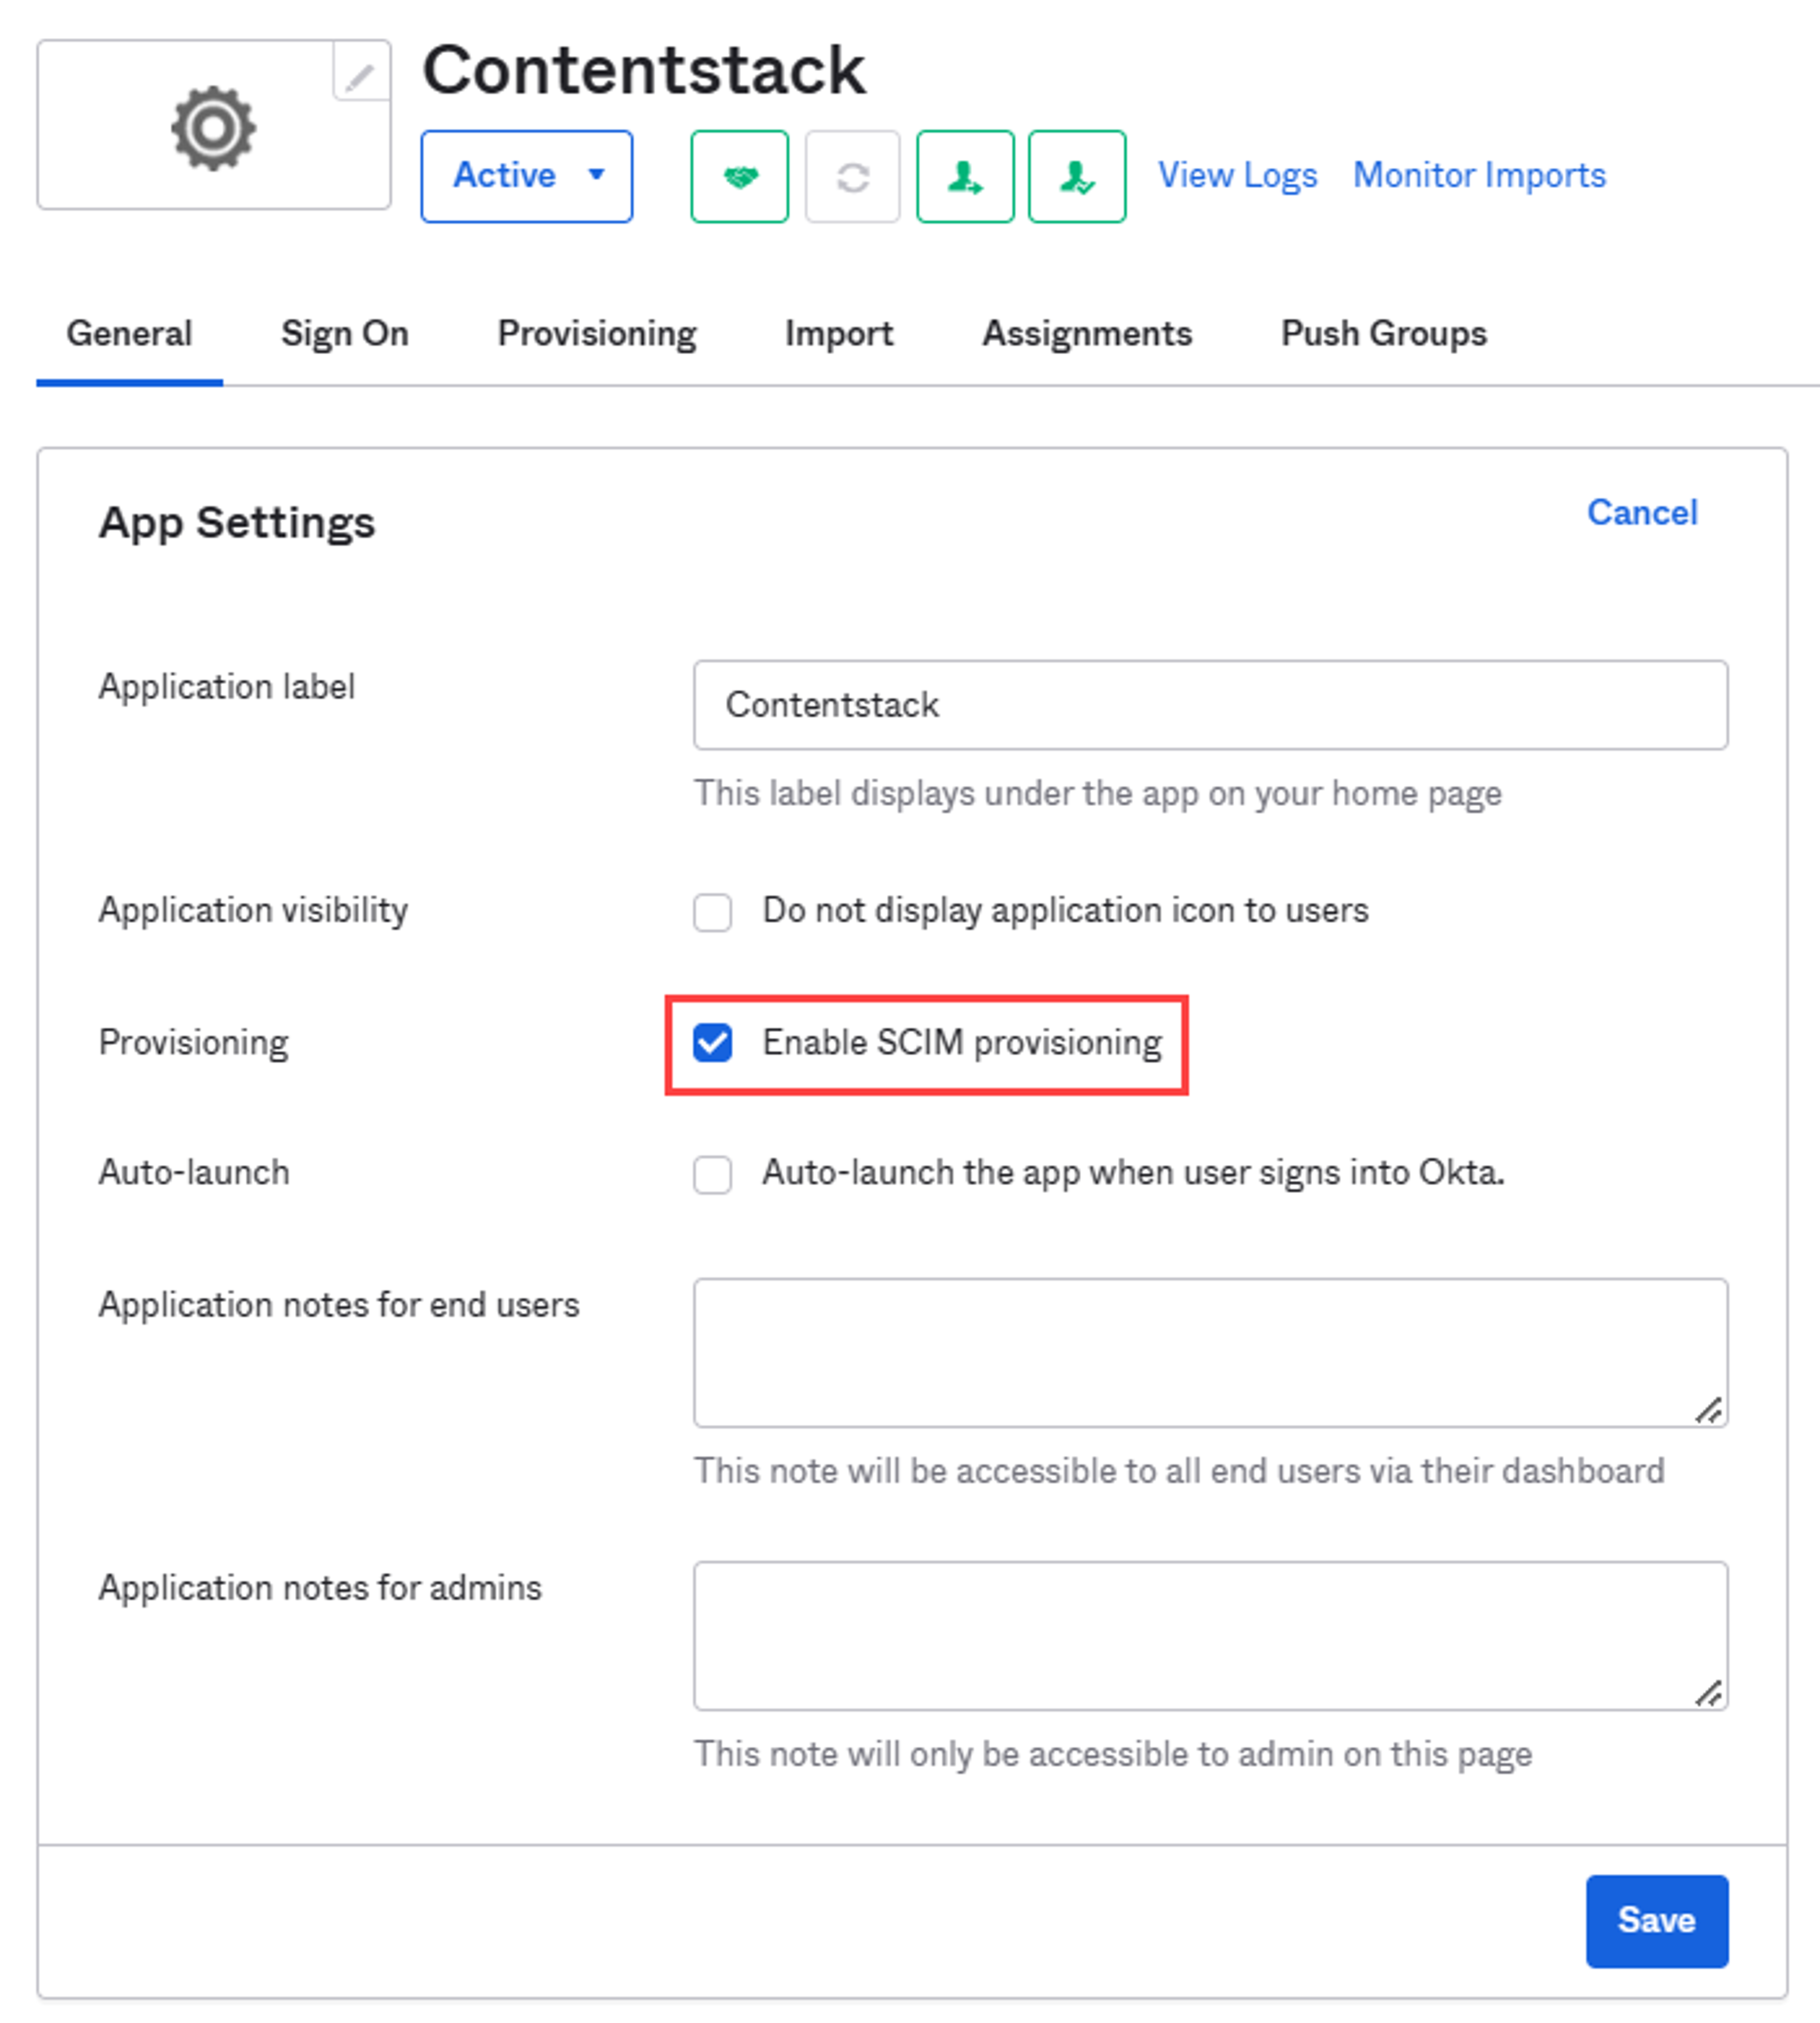1820x2023 pixels.
Task: Click the blue Save button
Action: tap(1657, 1920)
